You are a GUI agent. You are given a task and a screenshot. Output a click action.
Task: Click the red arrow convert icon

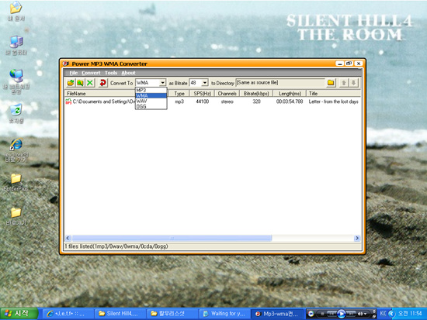pos(102,83)
